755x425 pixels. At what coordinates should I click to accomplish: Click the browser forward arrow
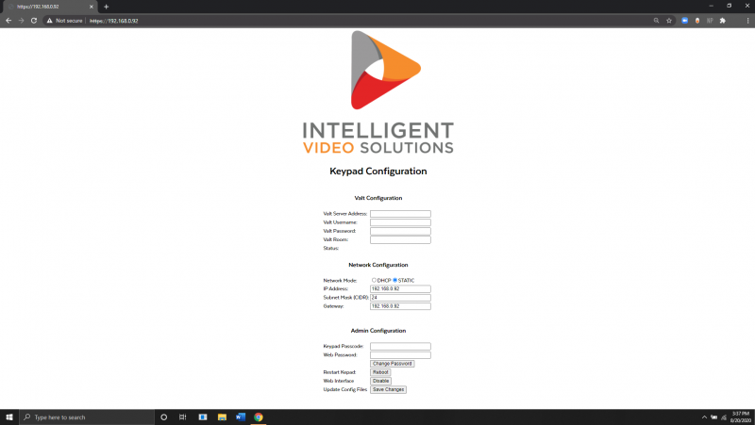21,21
